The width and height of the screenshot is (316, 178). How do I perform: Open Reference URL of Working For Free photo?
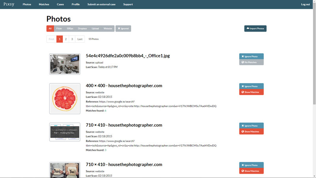click(x=151, y=143)
